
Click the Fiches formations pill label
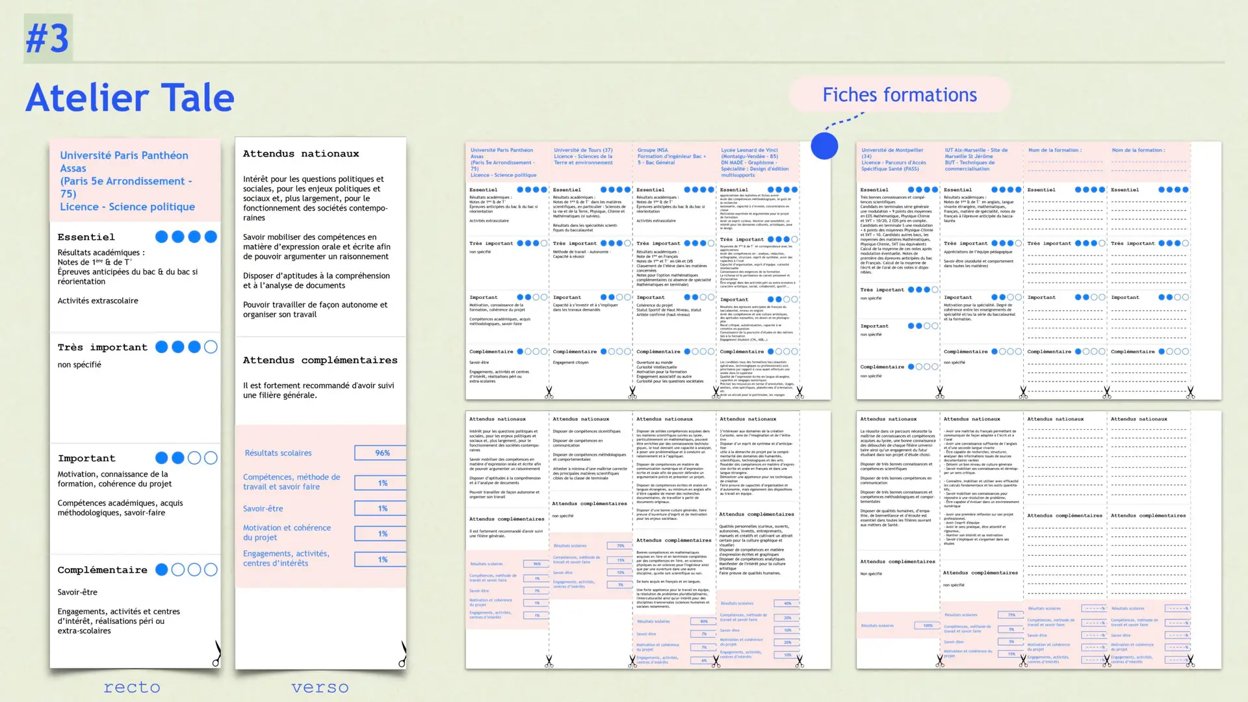click(900, 95)
